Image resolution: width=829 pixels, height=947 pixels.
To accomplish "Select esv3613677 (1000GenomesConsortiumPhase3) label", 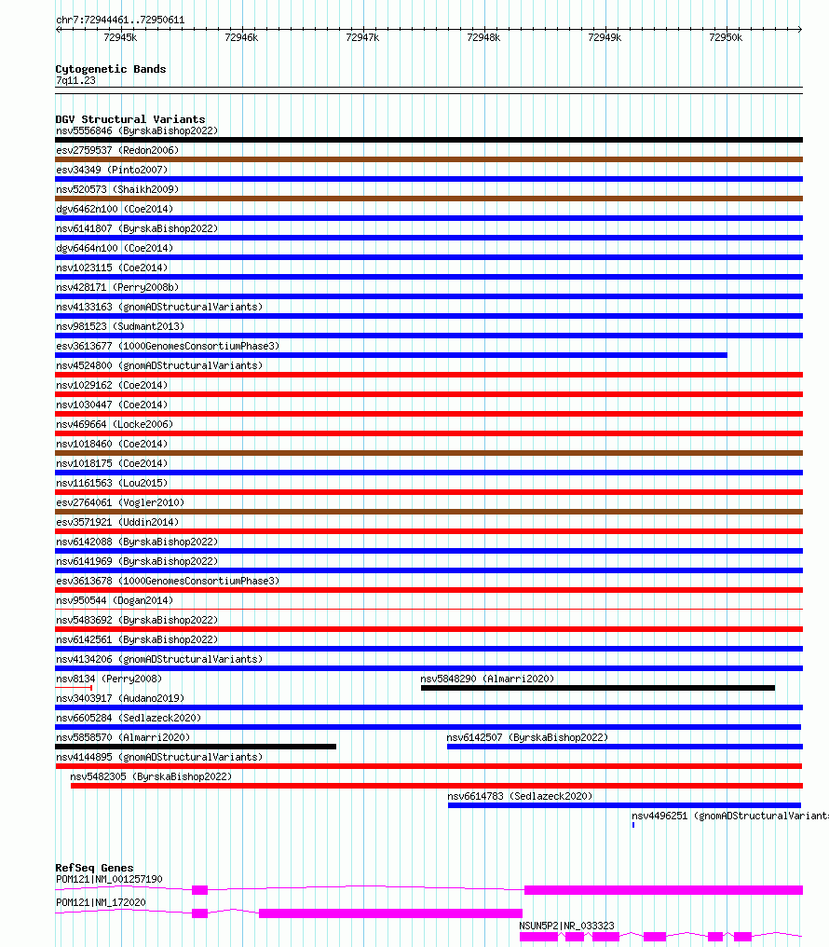I will [168, 346].
